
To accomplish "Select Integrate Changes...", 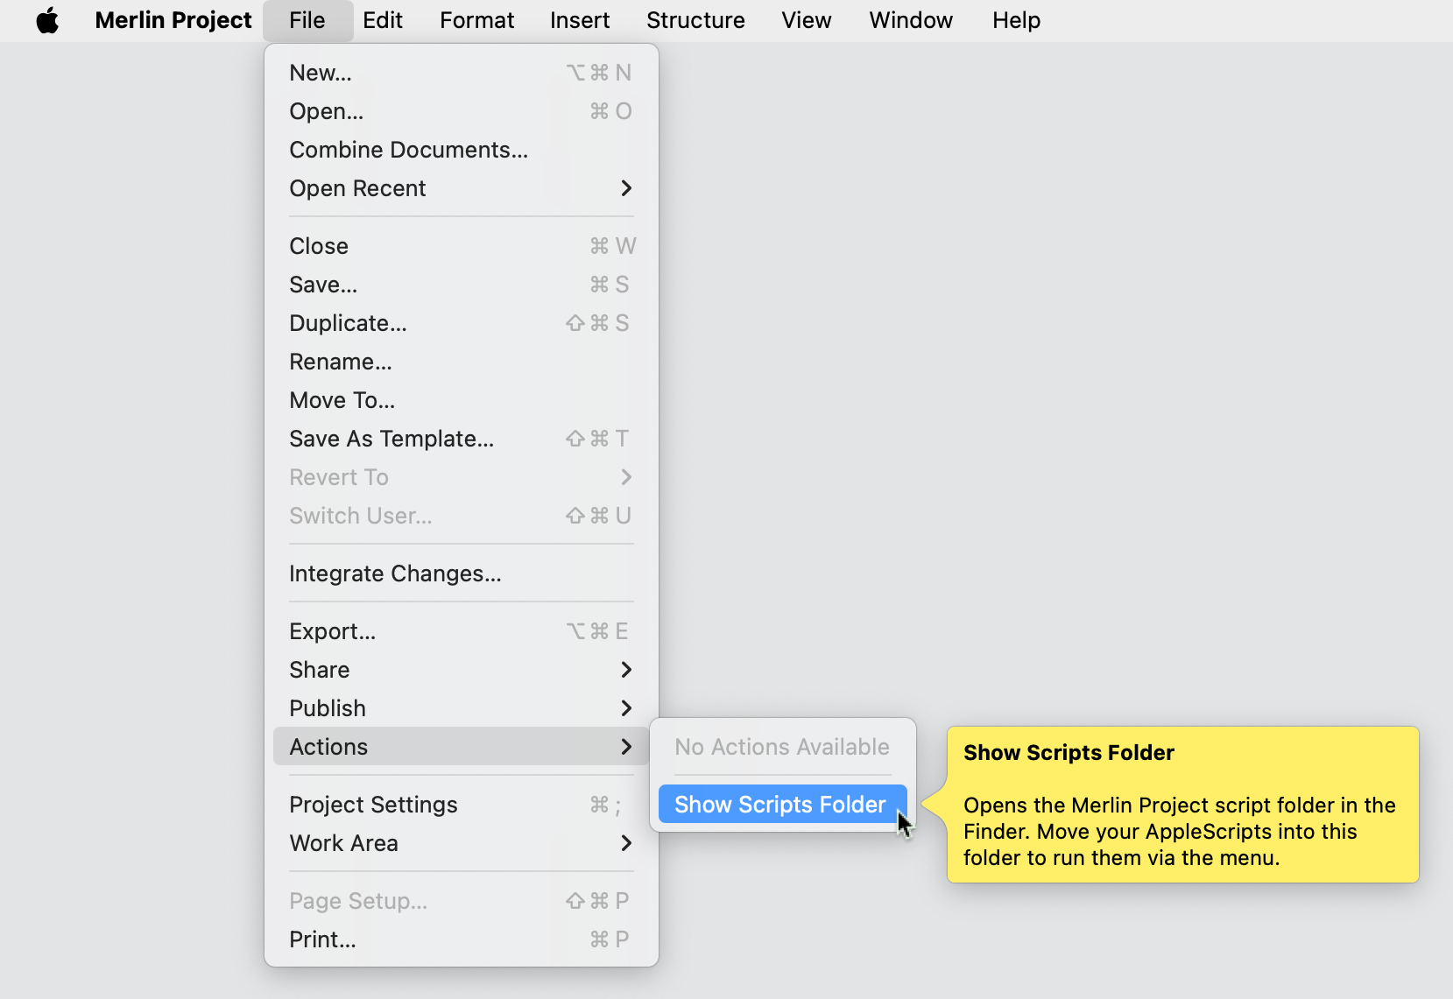I will click(462, 573).
